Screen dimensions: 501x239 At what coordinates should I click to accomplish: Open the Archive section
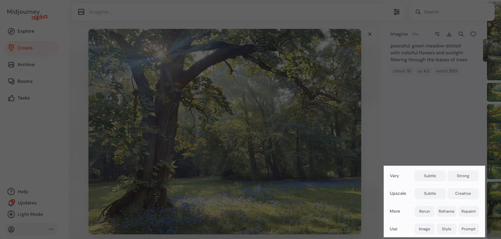21,65
